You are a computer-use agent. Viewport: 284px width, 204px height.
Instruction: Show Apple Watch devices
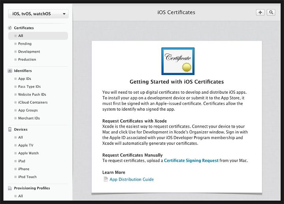click(x=28, y=153)
